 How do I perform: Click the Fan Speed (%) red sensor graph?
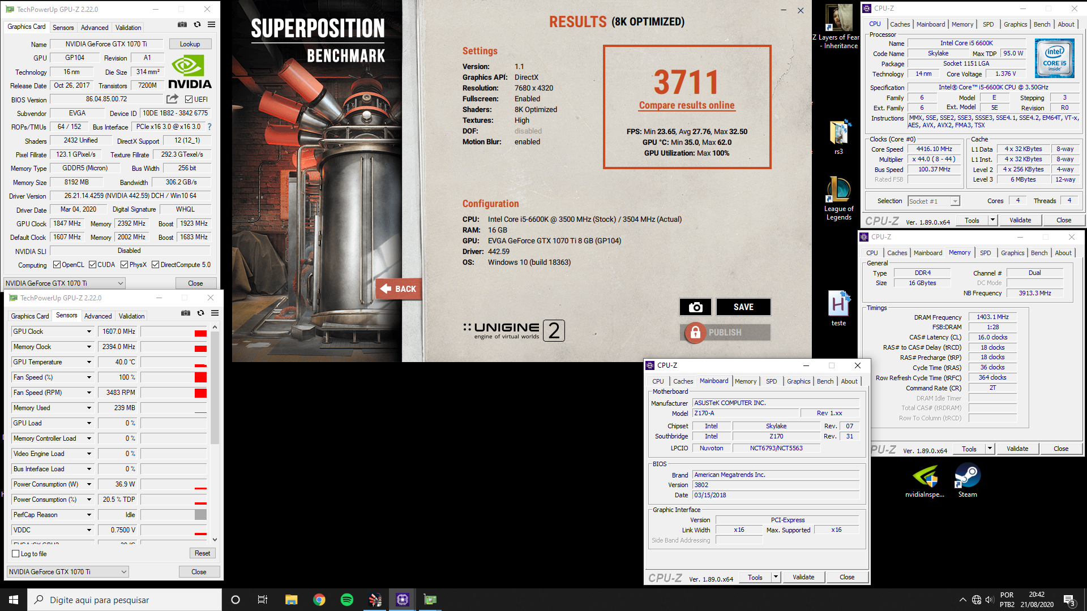click(174, 377)
